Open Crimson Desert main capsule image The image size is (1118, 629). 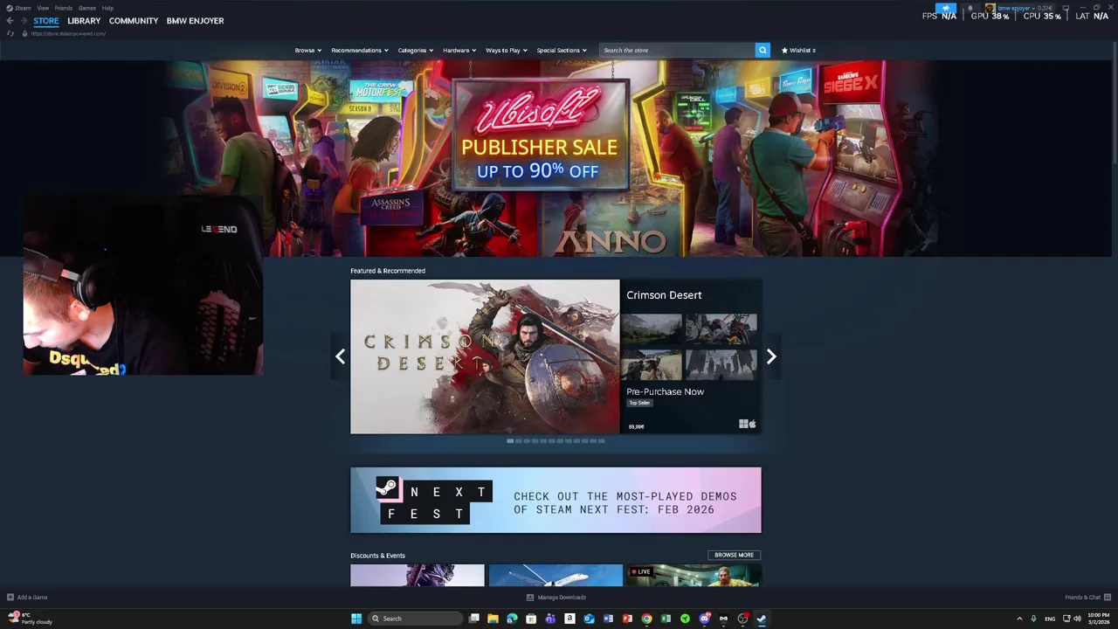[x=485, y=356]
